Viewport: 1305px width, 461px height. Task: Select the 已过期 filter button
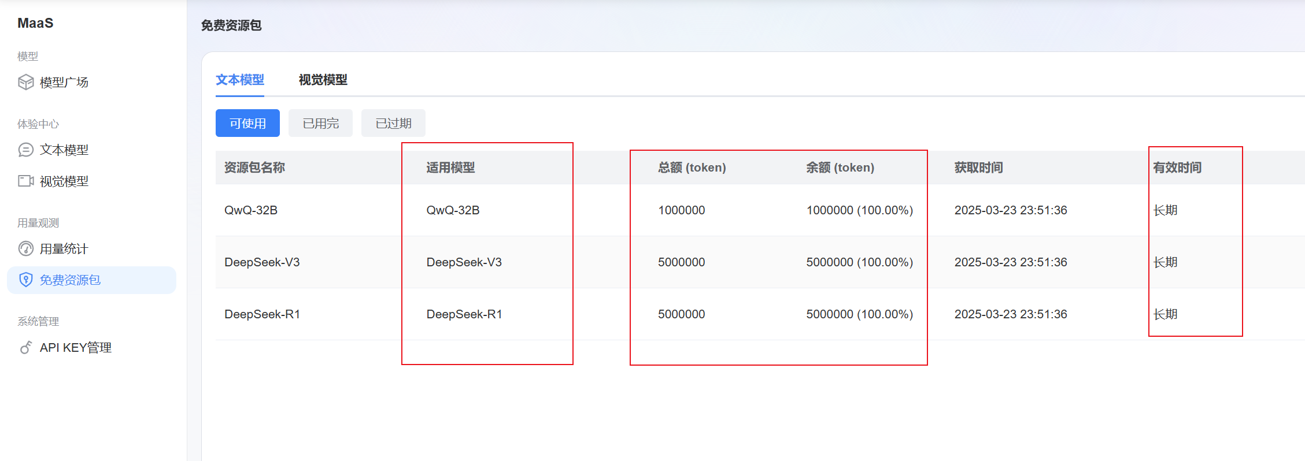(x=393, y=123)
